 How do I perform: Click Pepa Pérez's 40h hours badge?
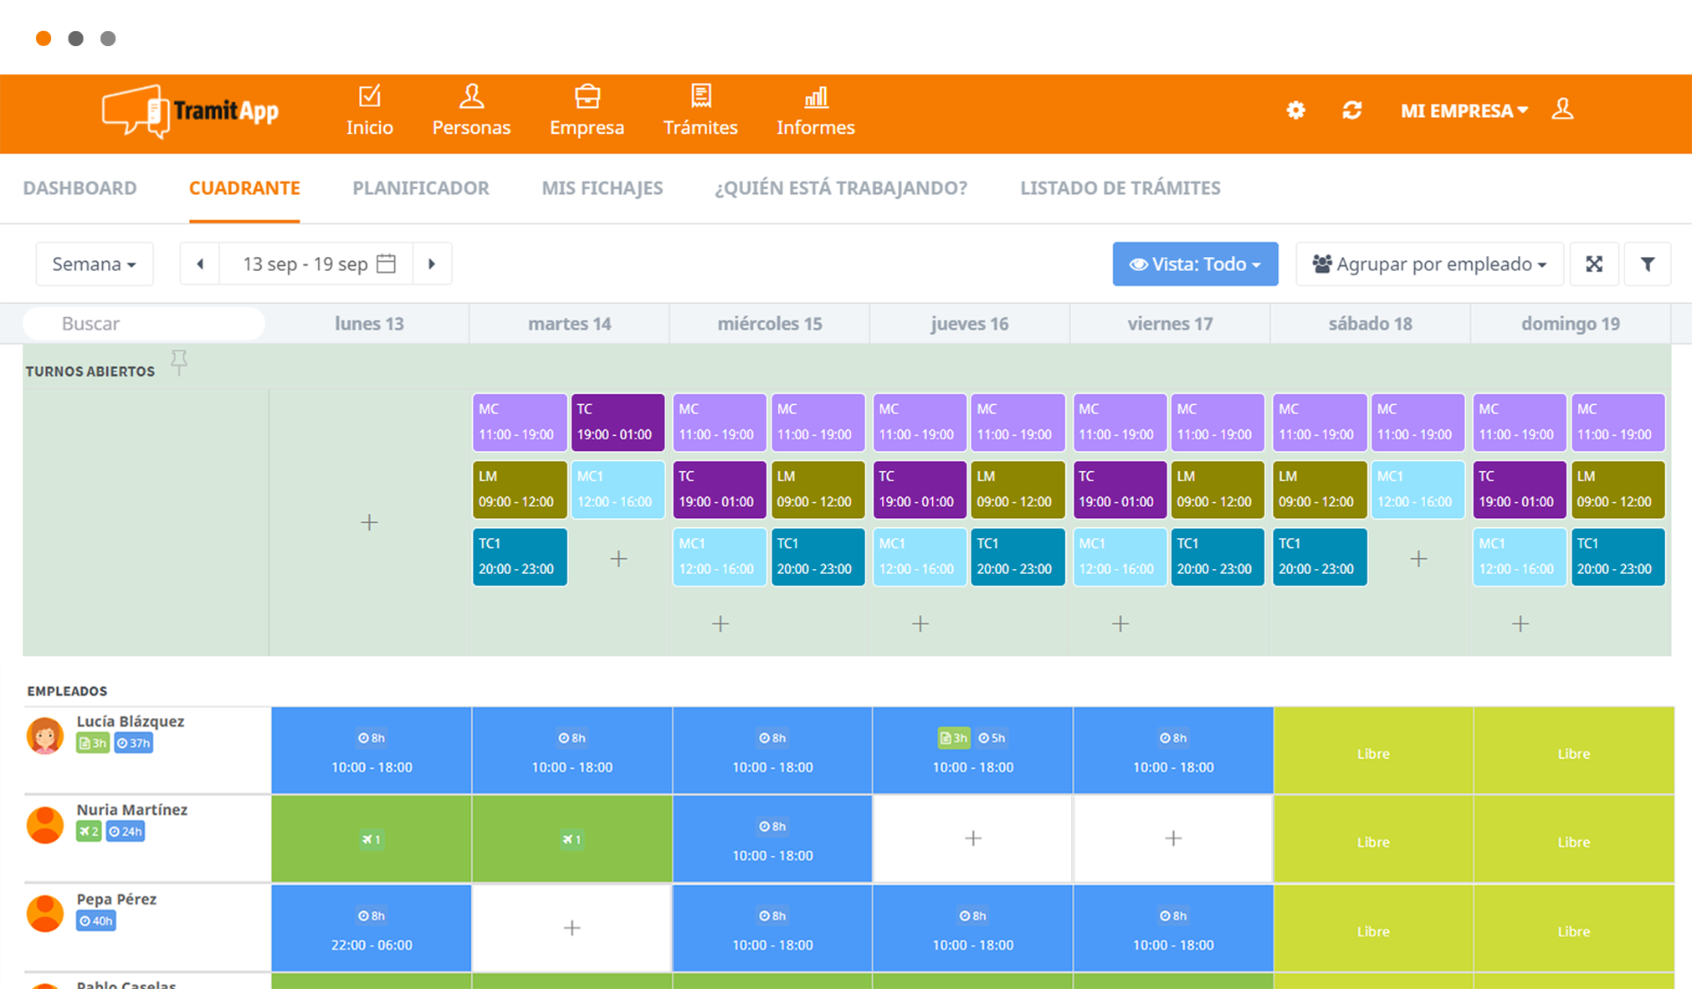coord(96,921)
